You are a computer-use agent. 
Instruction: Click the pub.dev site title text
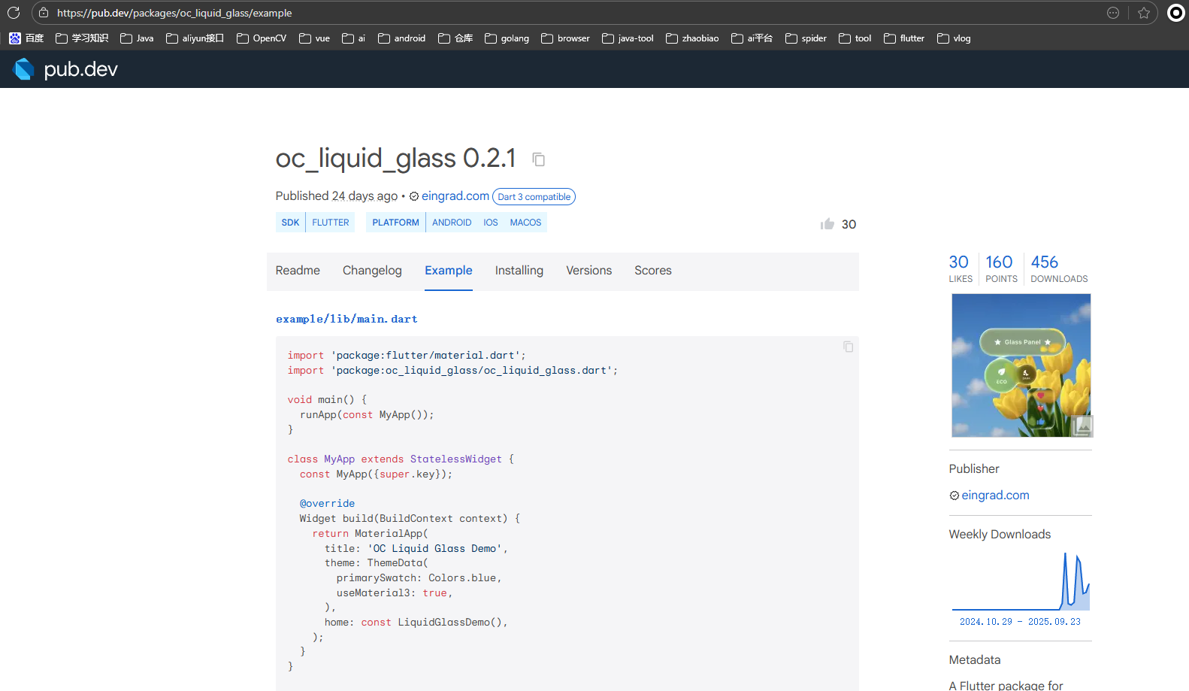click(x=80, y=69)
